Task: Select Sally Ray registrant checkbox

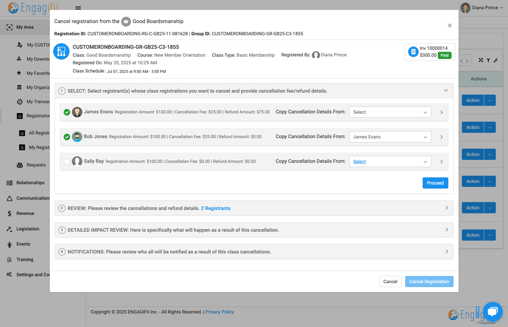Action: [67, 162]
